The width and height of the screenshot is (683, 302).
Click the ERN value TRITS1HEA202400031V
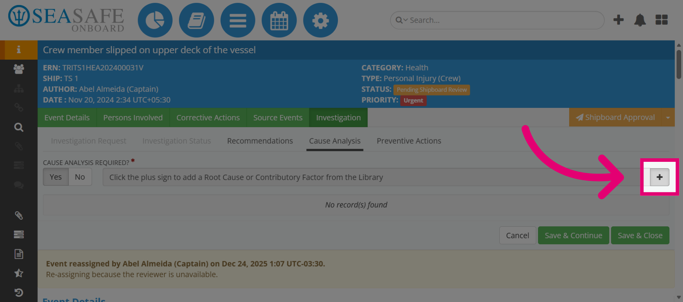tap(103, 68)
